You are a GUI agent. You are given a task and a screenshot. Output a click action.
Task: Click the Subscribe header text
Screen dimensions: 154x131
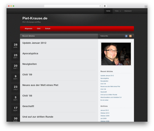104,36
